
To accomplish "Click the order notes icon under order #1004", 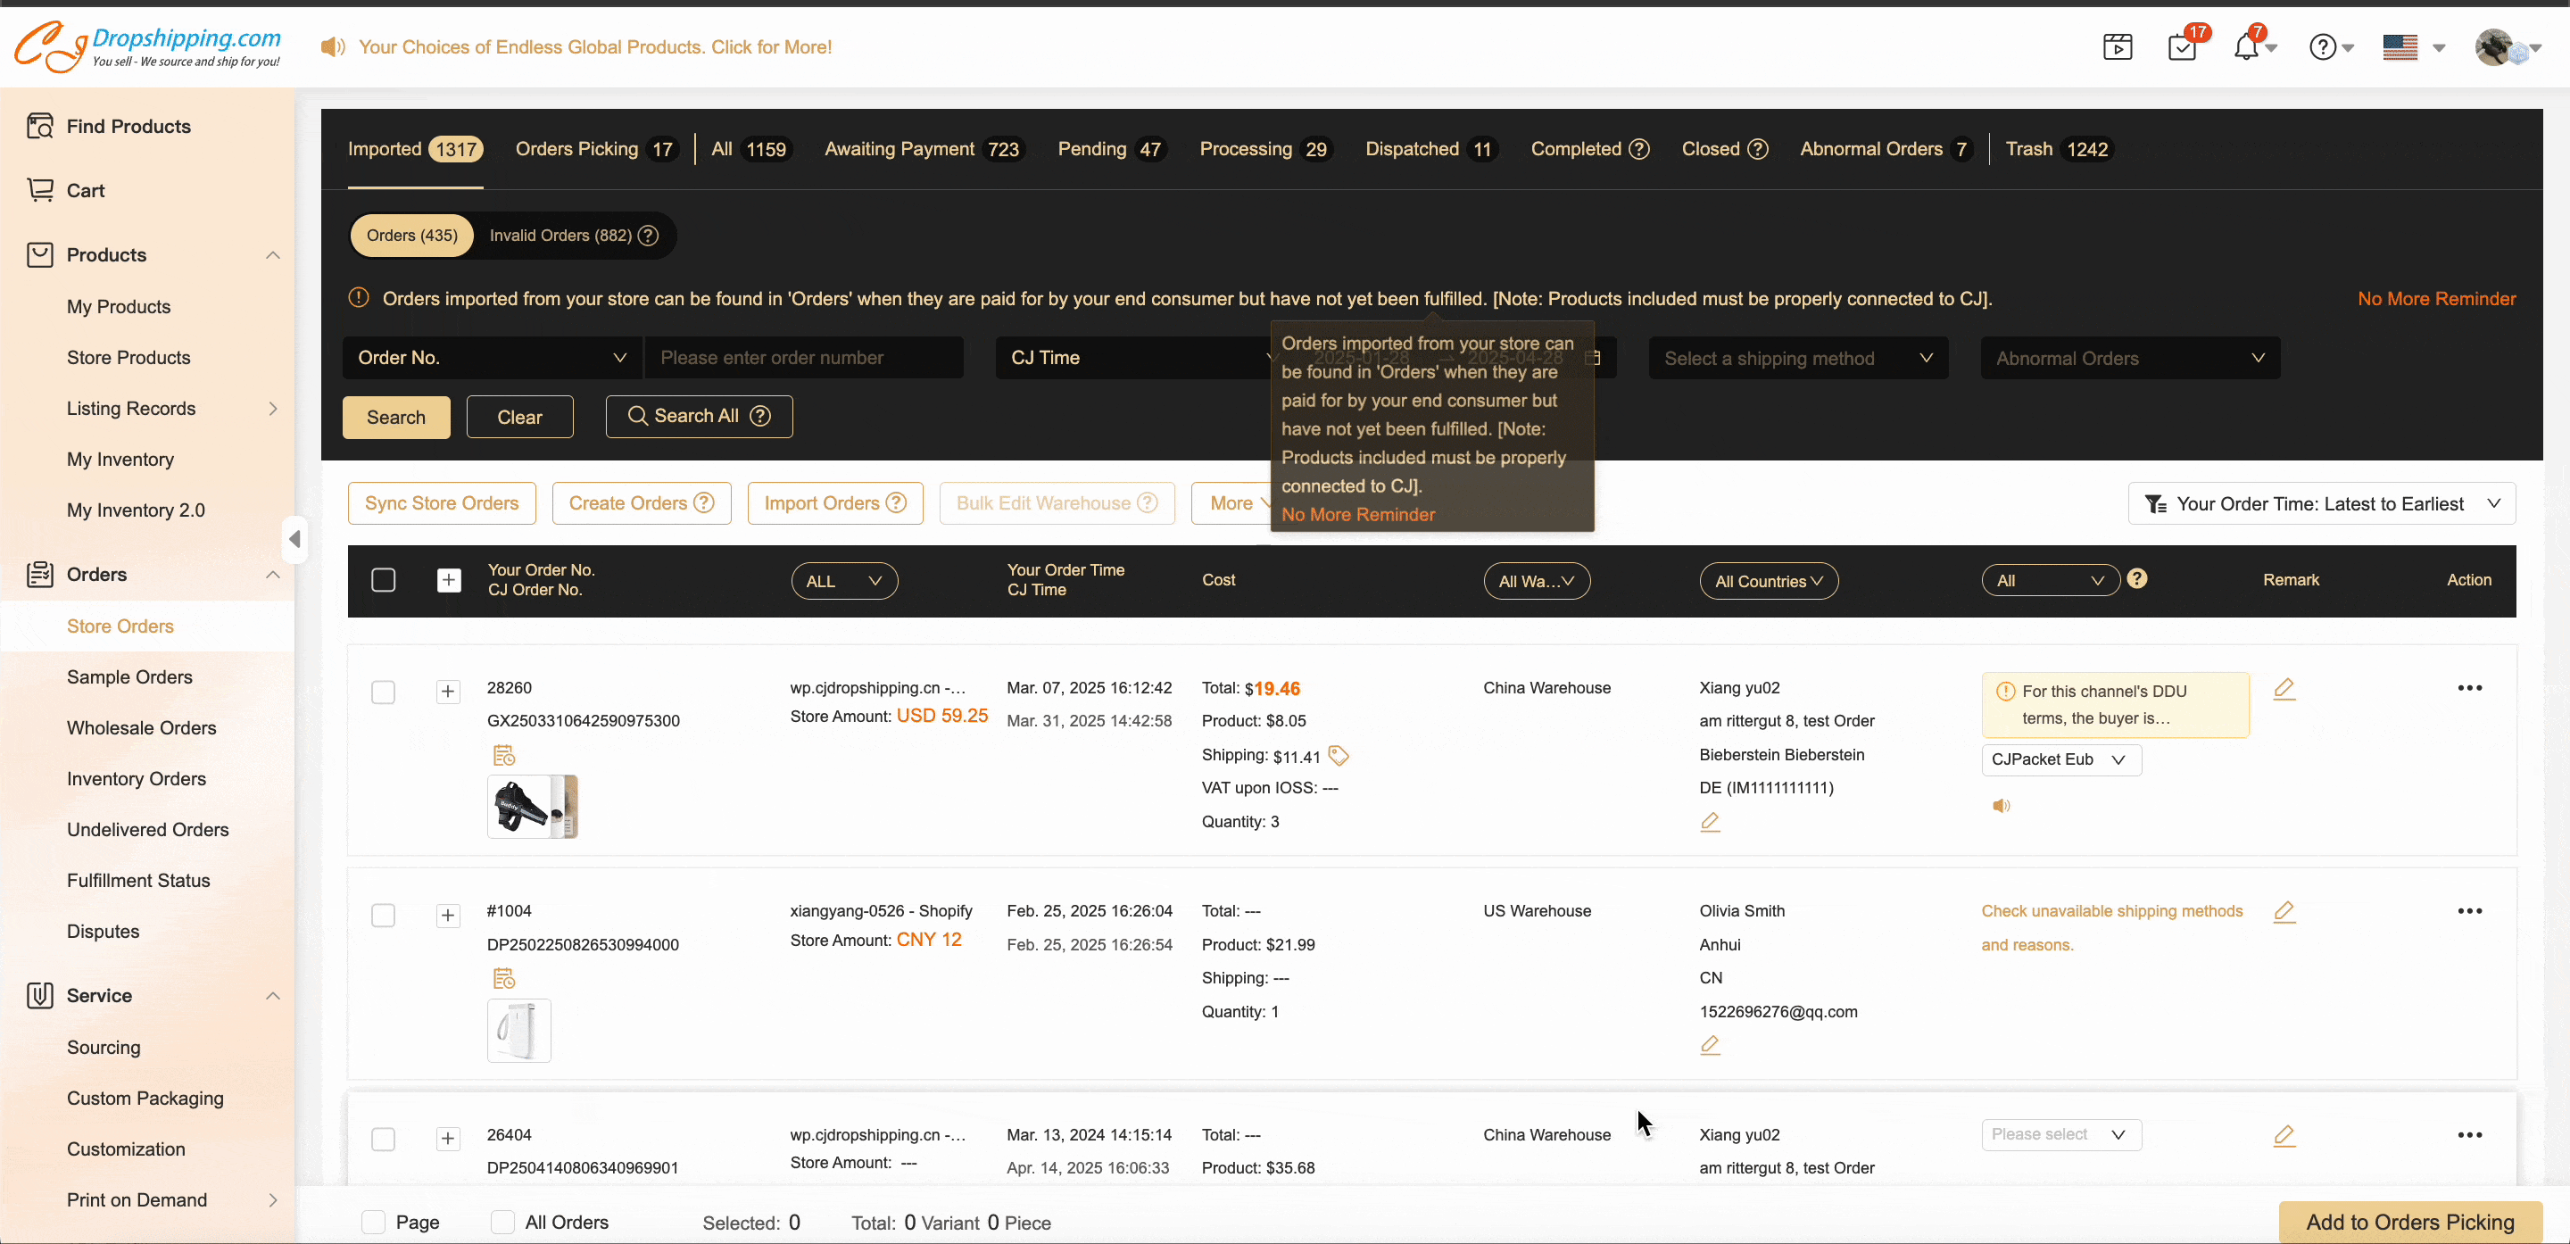I will click(504, 979).
